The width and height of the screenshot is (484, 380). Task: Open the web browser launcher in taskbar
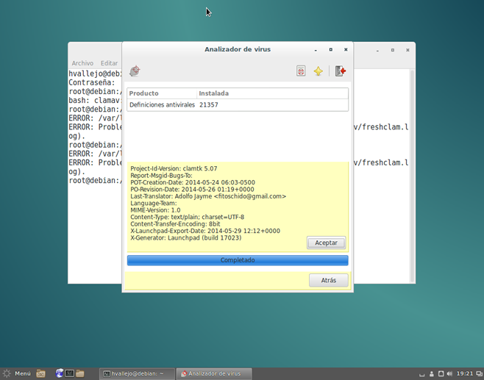(x=59, y=373)
